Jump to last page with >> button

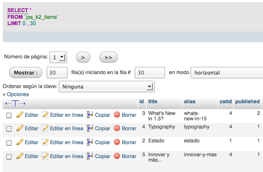tap(108, 57)
